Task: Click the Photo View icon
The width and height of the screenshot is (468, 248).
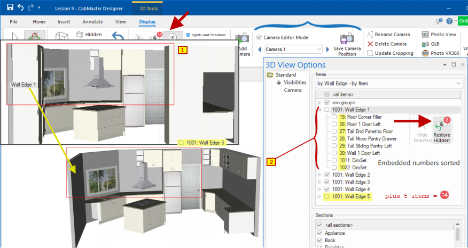Action: [x=426, y=35]
